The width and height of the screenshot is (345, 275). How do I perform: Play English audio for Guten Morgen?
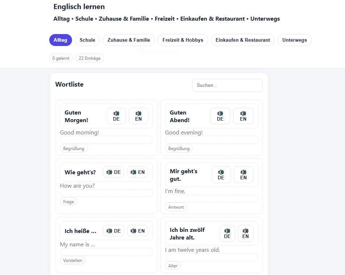tap(138, 116)
